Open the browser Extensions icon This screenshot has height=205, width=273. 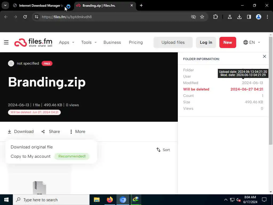215,17
